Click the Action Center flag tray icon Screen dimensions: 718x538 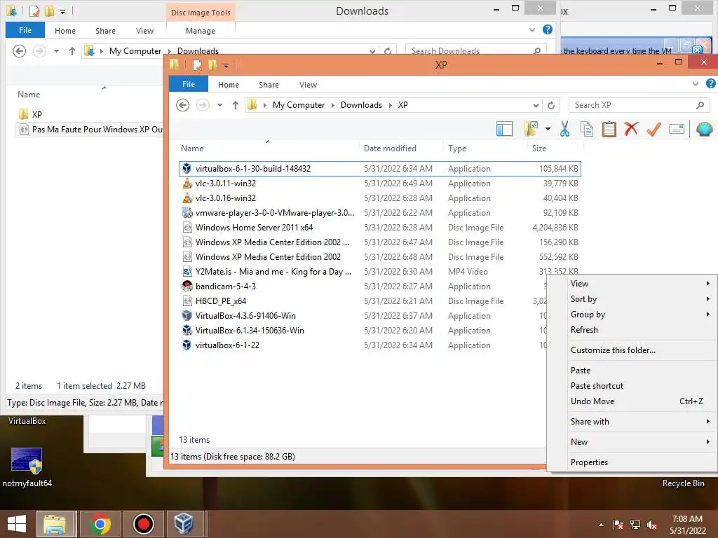coord(618,525)
